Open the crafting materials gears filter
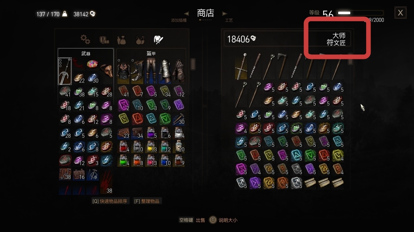The width and height of the screenshot is (414, 232). [85, 40]
